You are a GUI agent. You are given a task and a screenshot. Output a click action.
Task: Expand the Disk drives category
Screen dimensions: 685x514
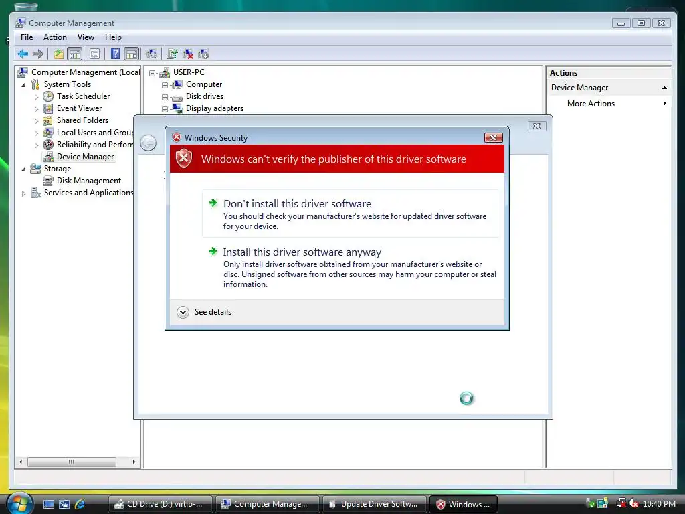coord(165,97)
